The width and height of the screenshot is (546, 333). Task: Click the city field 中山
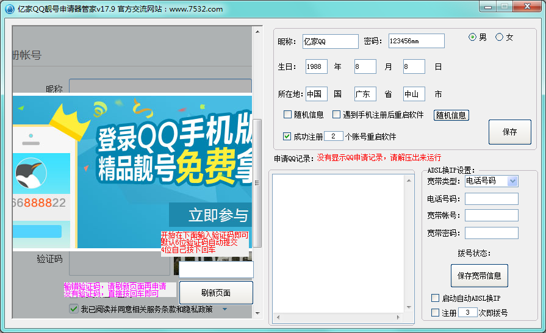[414, 94]
